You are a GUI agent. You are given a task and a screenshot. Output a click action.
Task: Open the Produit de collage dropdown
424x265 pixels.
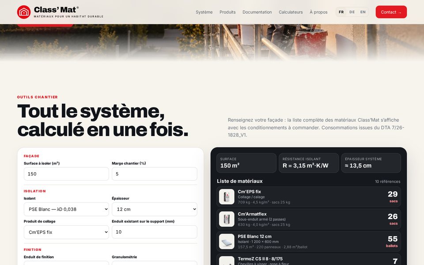[66, 232]
